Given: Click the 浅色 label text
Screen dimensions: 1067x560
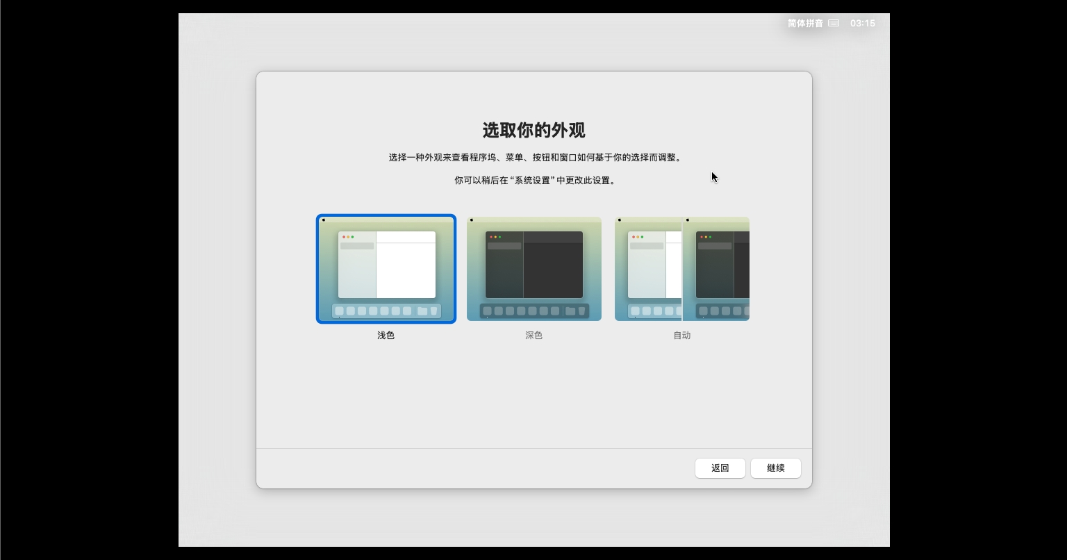Looking at the screenshot, I should [x=386, y=336].
